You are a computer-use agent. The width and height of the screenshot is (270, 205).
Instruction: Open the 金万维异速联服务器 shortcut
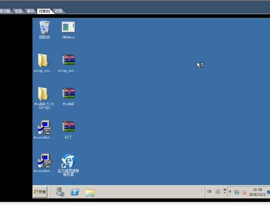[x=69, y=165]
